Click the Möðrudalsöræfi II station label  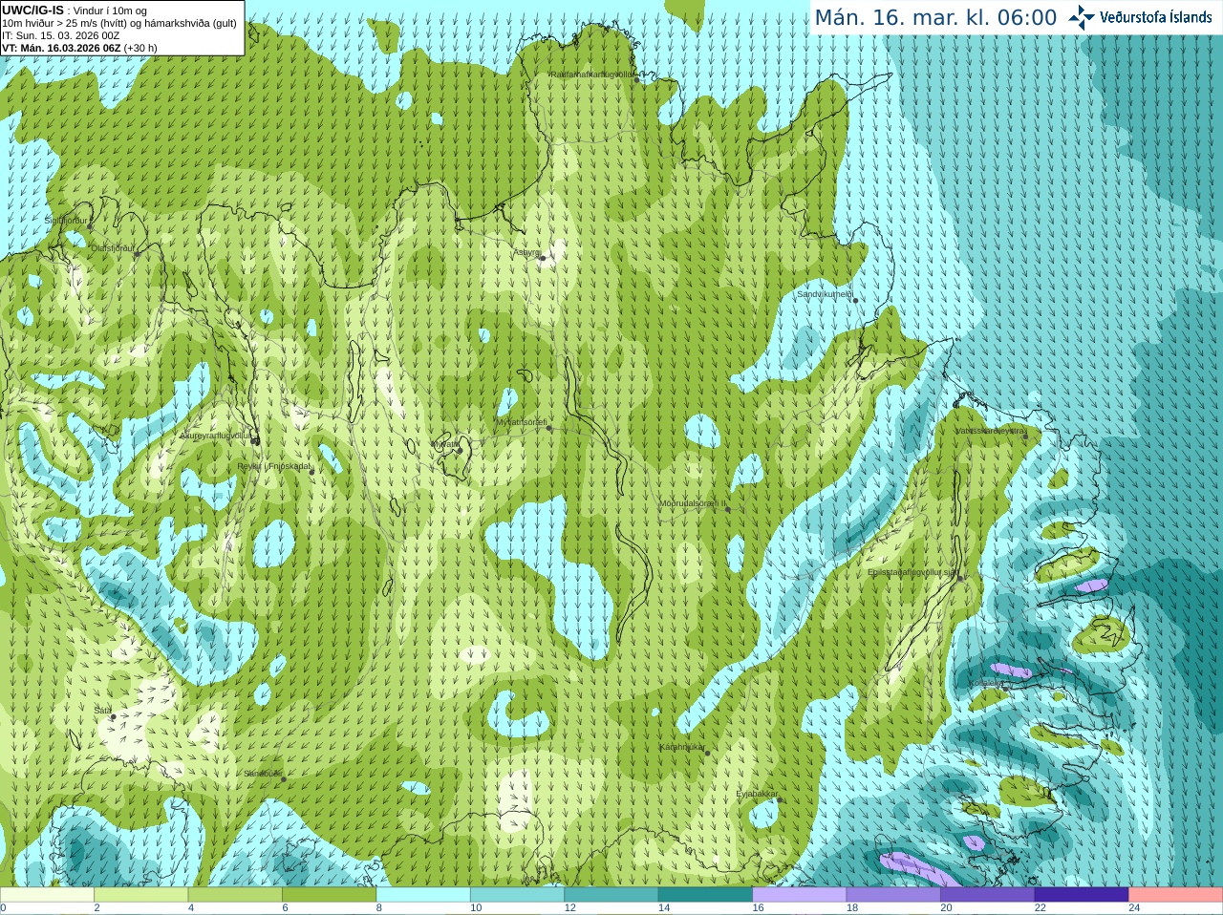click(693, 502)
